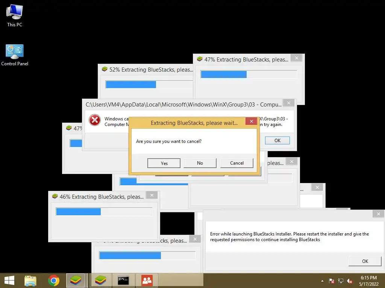
Task: Click OK in the Windows error dialog
Action: click(277, 141)
